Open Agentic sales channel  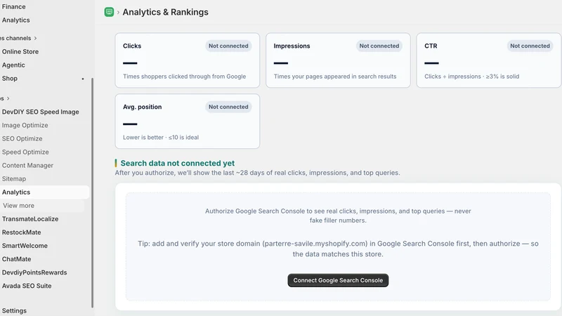point(13,65)
